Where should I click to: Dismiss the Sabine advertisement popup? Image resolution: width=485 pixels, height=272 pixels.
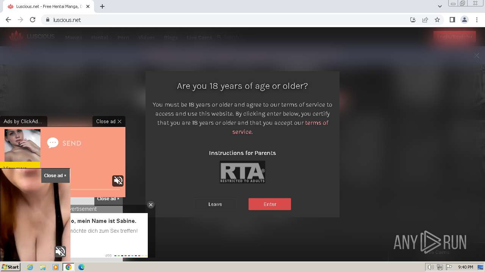click(x=151, y=205)
